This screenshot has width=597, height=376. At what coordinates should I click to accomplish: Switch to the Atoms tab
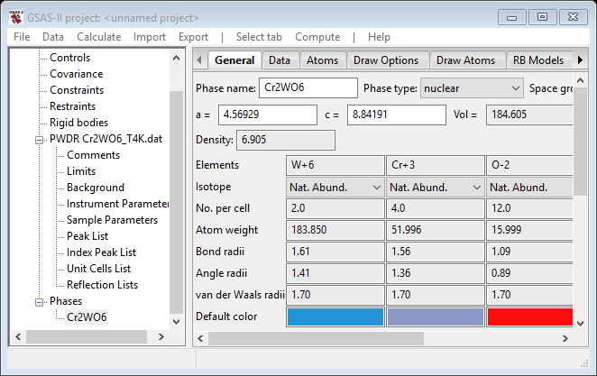click(322, 60)
